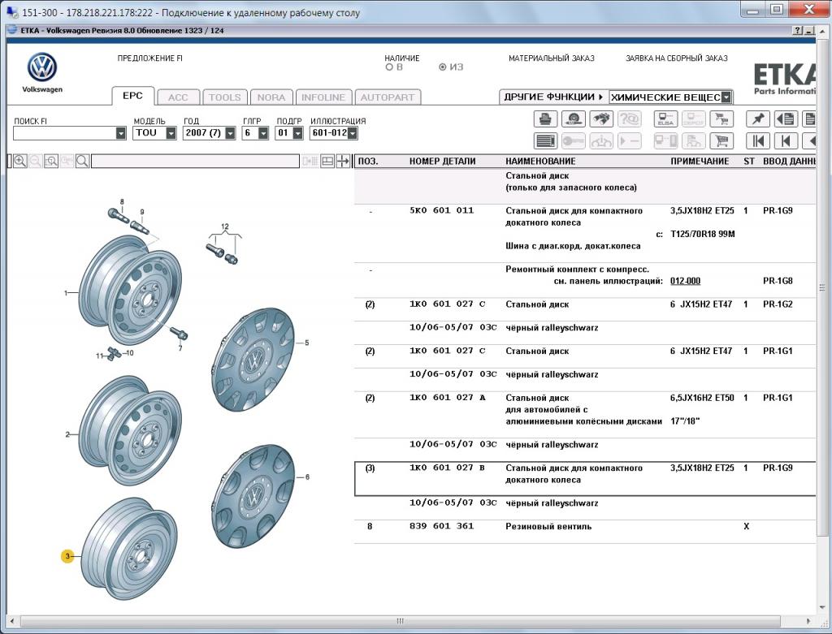Open the ХИМИЧЕСКИЕ ВЕЩЕС dropdown
Screen dimensions: 832x634
pyautogui.click(x=726, y=97)
